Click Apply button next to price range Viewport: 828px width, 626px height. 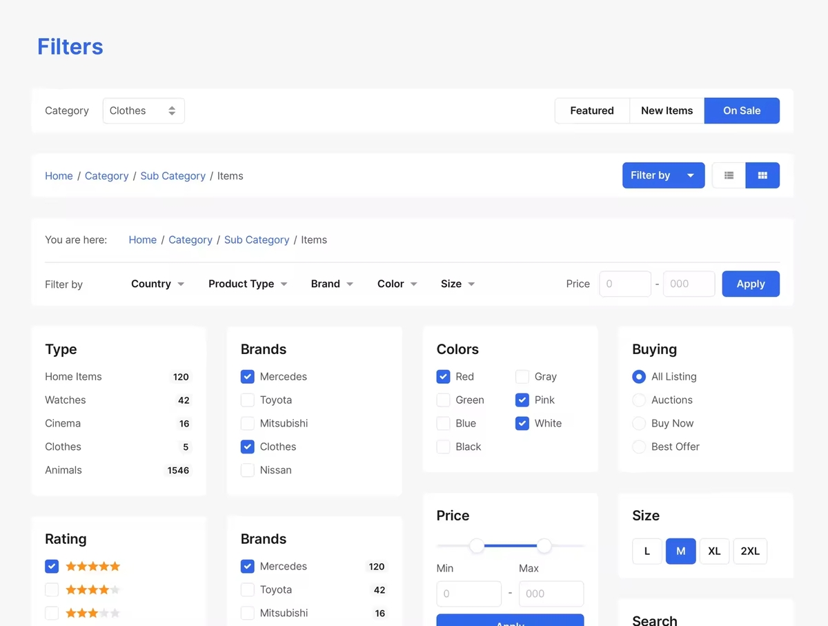click(751, 284)
